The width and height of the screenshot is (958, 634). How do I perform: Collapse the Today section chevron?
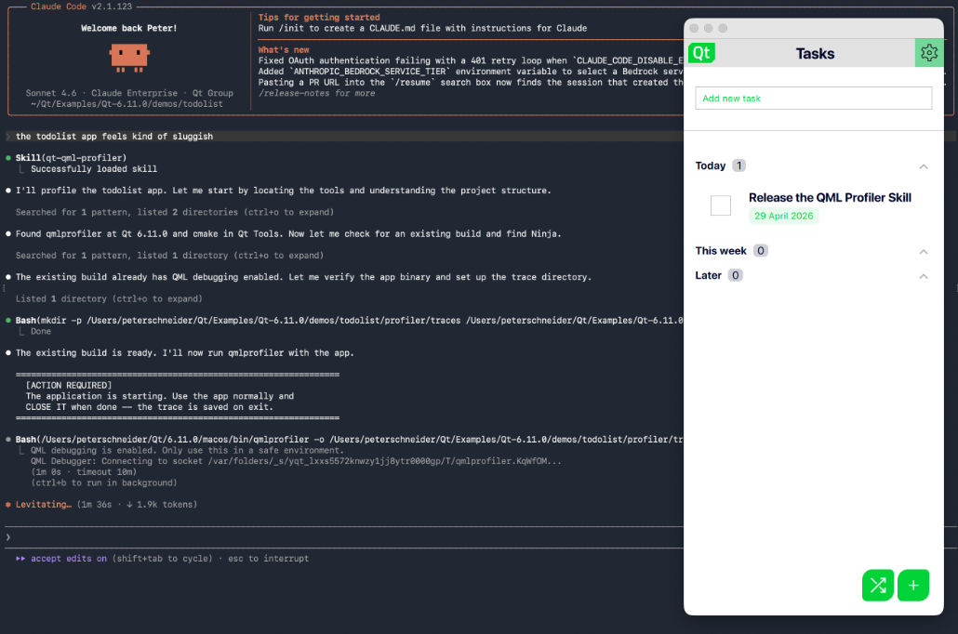pos(924,166)
